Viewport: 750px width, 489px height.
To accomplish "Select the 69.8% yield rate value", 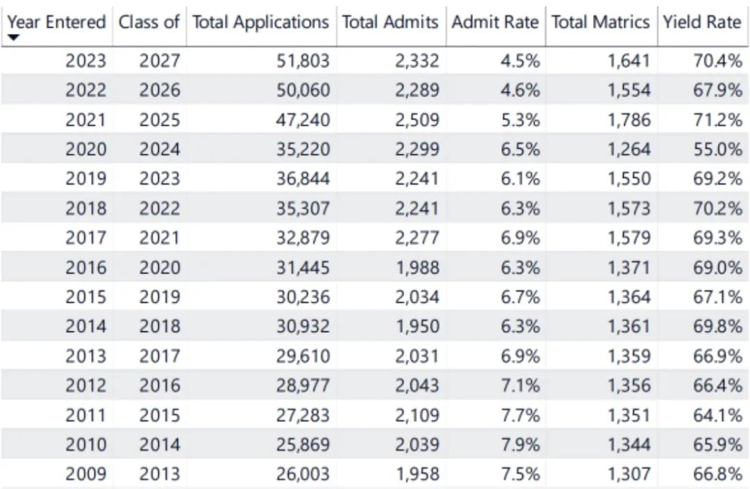I will [718, 326].
